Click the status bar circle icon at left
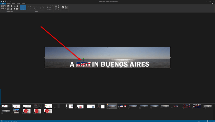 2,121
